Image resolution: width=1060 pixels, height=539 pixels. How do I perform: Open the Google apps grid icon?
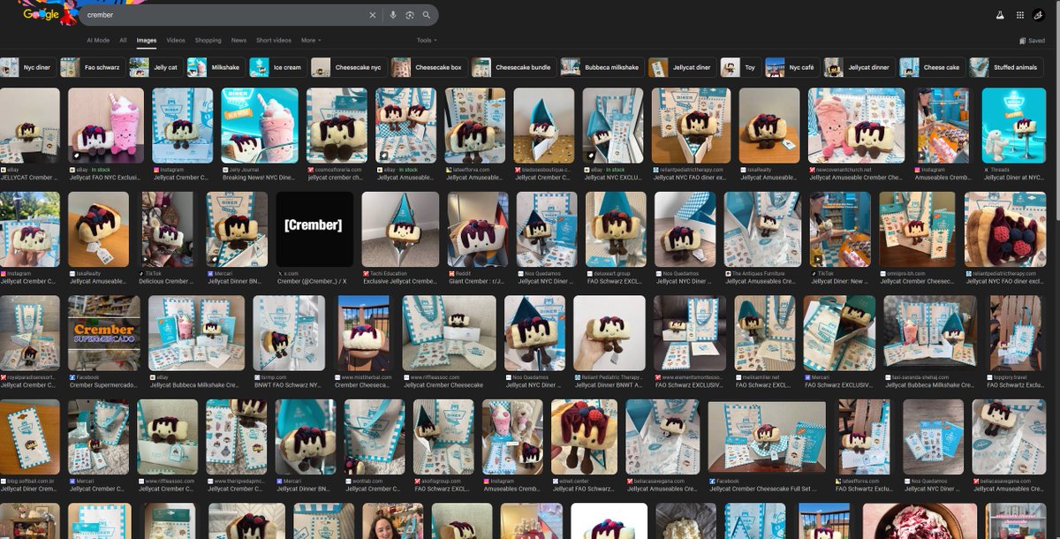point(1020,15)
